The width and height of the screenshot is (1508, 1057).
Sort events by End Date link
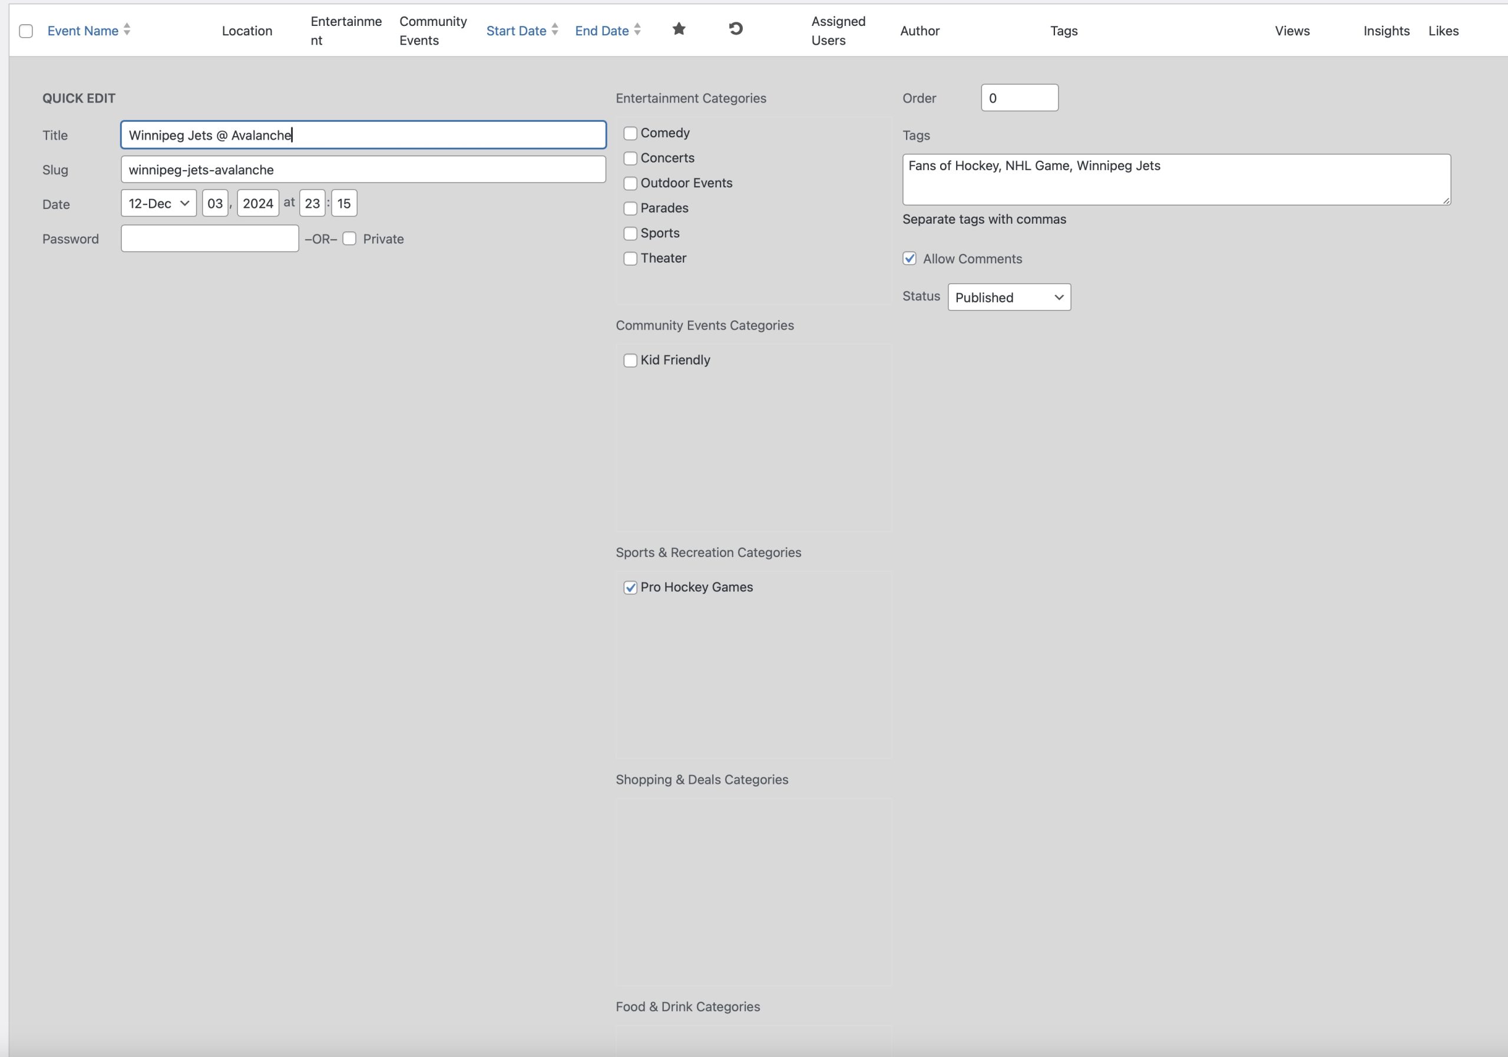(x=601, y=31)
